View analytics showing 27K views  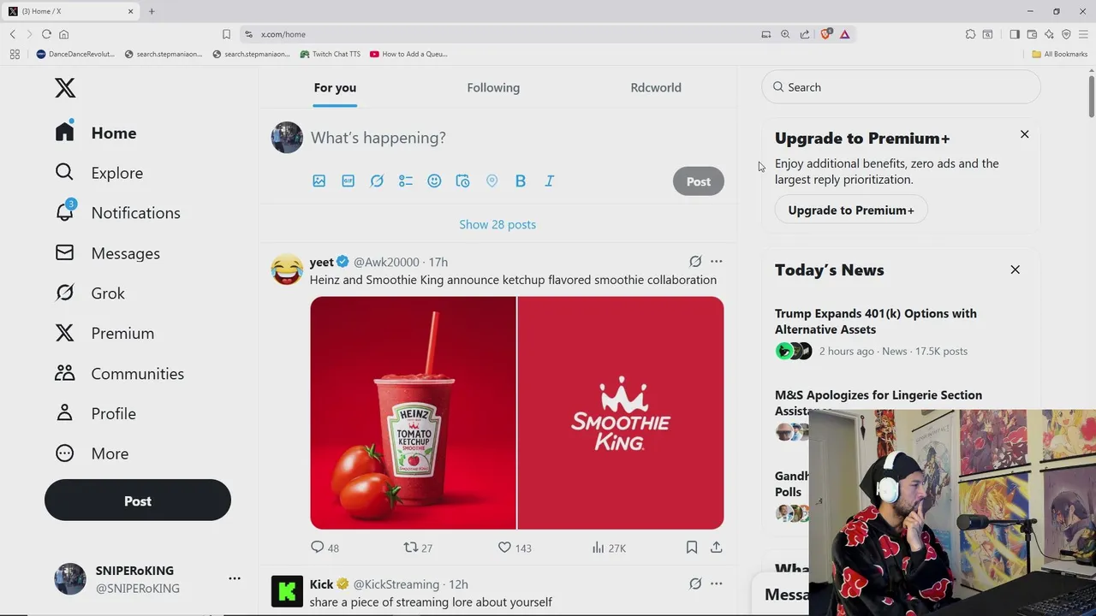pyautogui.click(x=609, y=548)
